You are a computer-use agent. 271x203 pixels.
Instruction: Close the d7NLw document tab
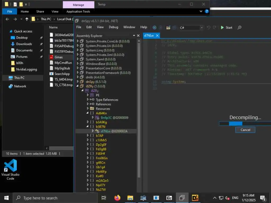157,36
